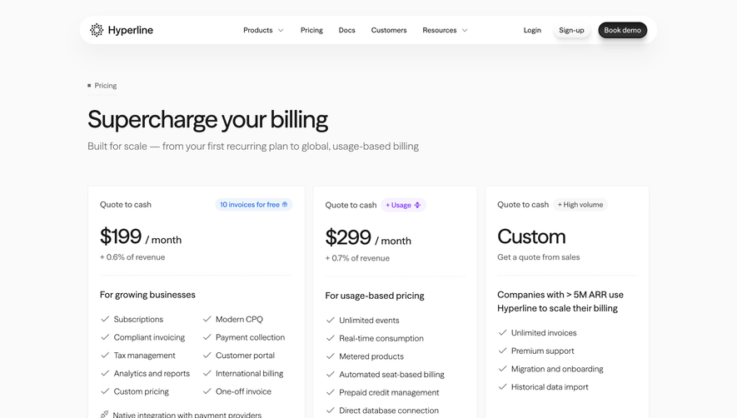Click the $299 price text
Screen dimensions: 737x418
point(348,237)
